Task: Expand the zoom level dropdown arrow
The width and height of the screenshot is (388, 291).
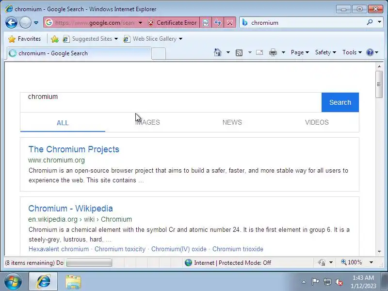Action: point(371,262)
